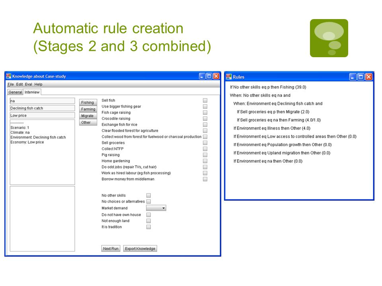Switch to the General tab
This screenshot has height=286, width=382.
tap(15, 92)
